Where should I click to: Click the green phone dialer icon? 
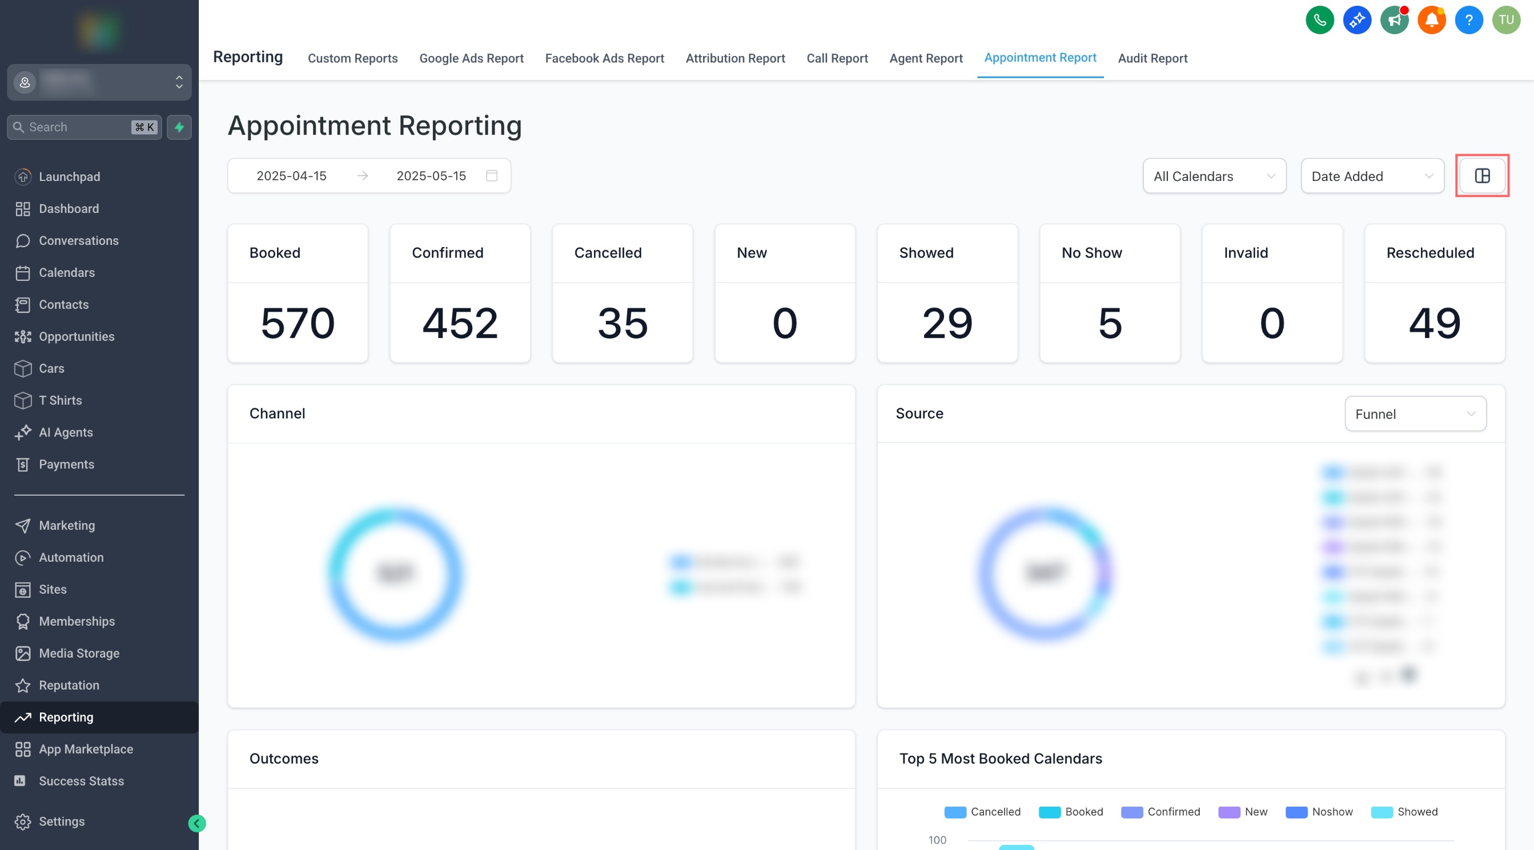1320,20
